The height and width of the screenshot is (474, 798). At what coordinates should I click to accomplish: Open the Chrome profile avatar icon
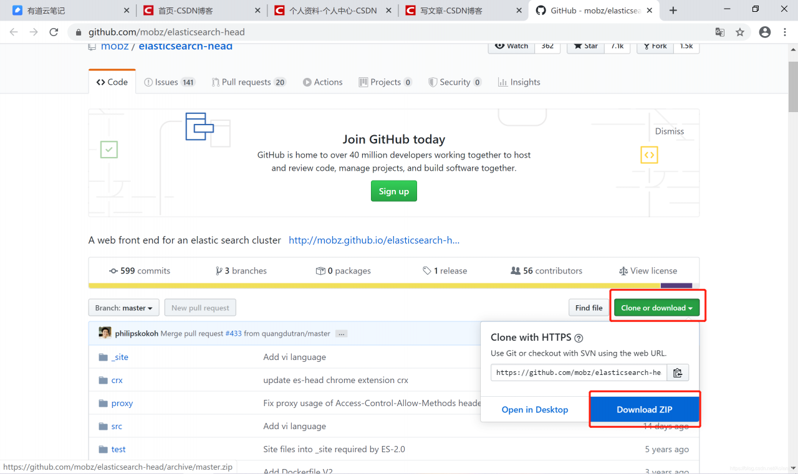[765, 32]
